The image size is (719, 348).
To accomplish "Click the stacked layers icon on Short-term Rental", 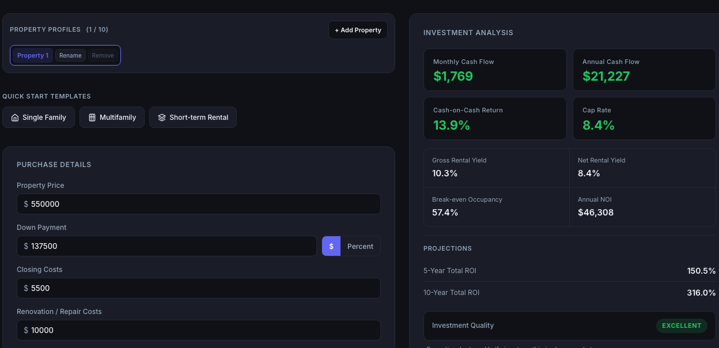I will [x=161, y=117].
